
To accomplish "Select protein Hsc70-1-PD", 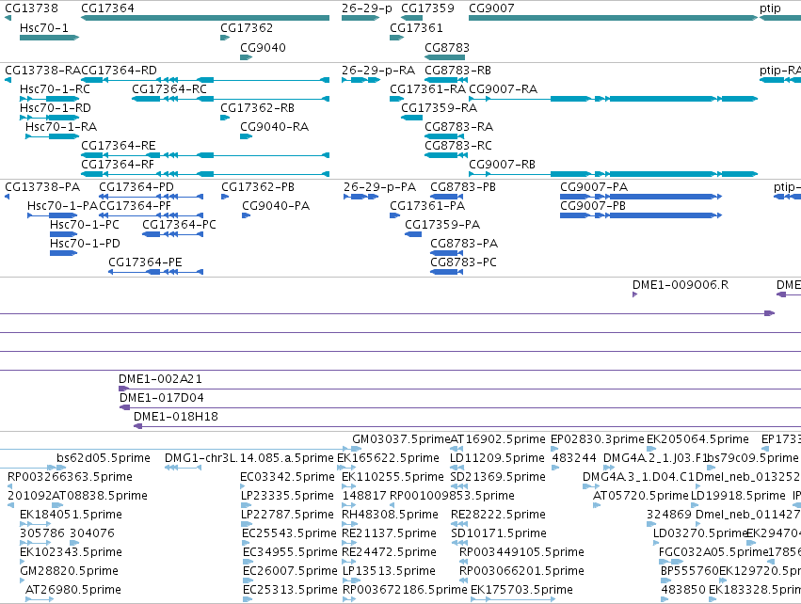I will pos(63,253).
